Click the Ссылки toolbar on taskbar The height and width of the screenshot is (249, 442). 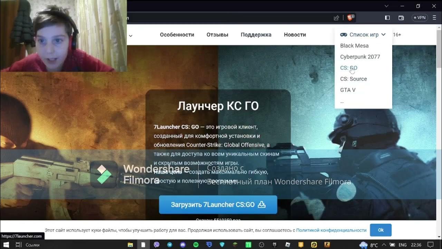[x=32, y=245]
